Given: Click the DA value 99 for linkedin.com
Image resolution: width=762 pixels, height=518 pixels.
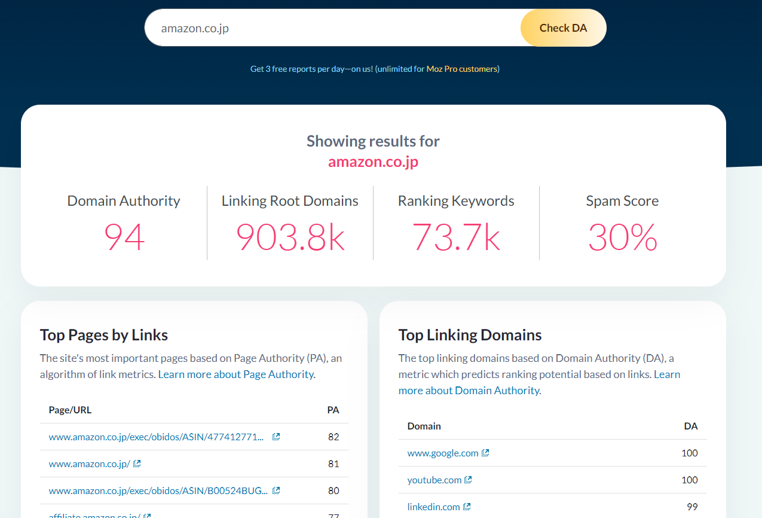Looking at the screenshot, I should pos(692,507).
